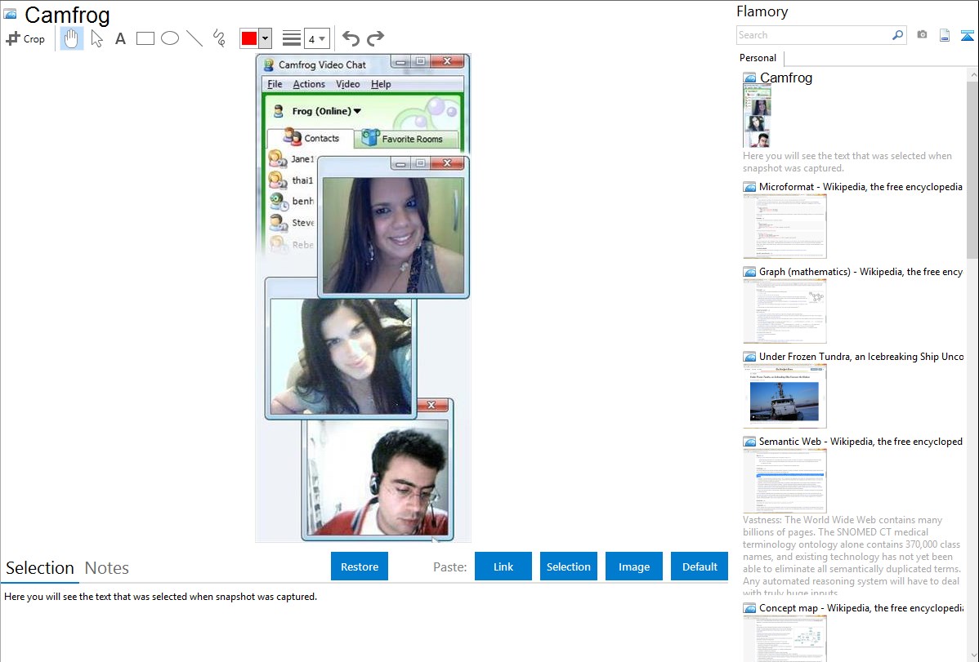The height and width of the screenshot is (662, 979).
Task: Click the Camfrog app icon beside title
Action: (x=10, y=14)
